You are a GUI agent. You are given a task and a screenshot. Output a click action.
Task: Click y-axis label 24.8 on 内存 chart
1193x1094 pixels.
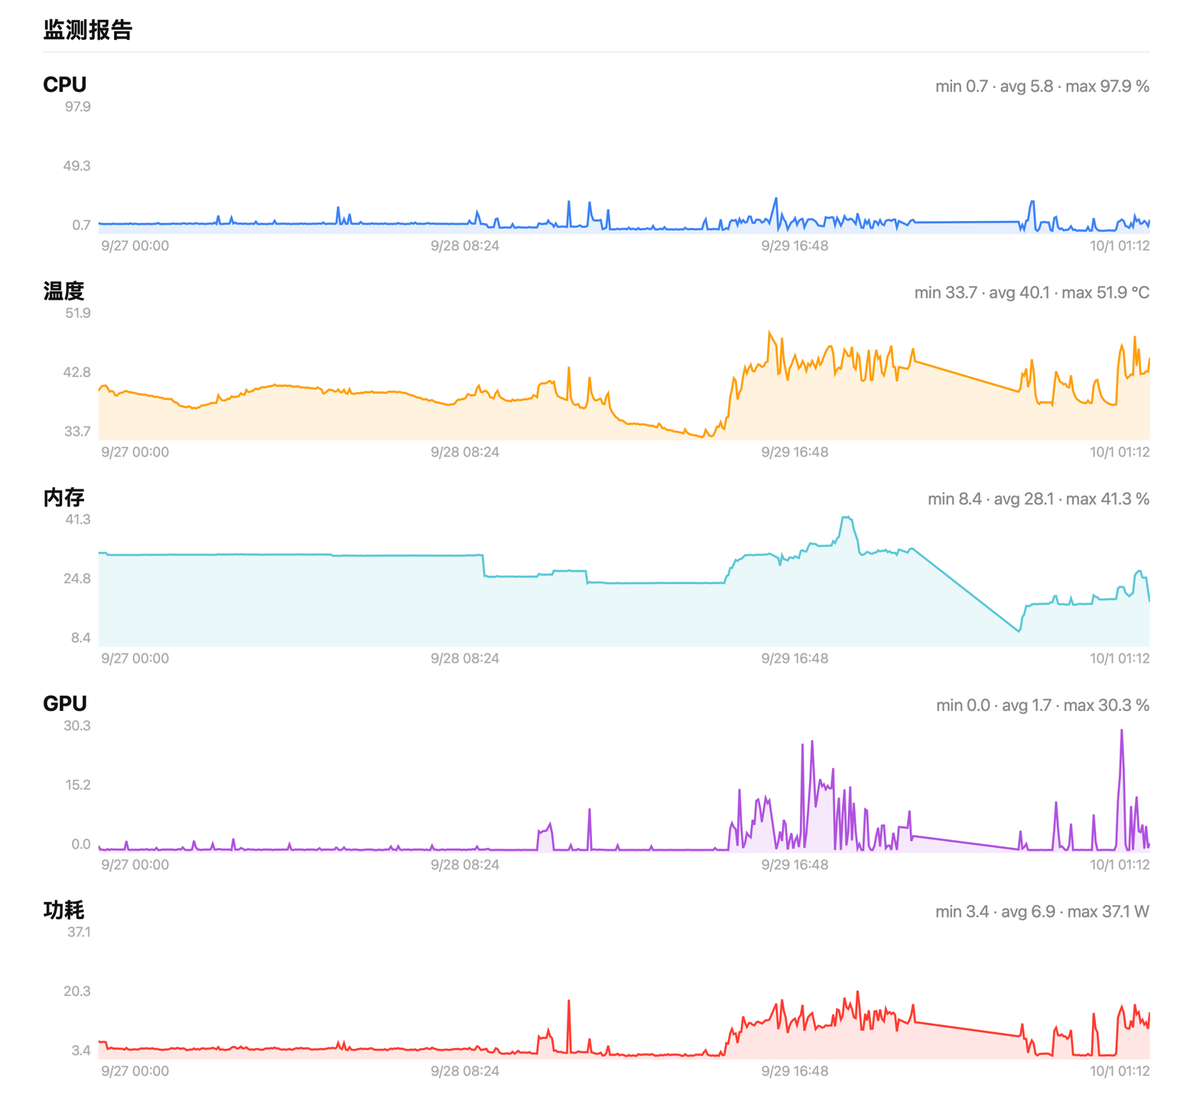(76, 579)
